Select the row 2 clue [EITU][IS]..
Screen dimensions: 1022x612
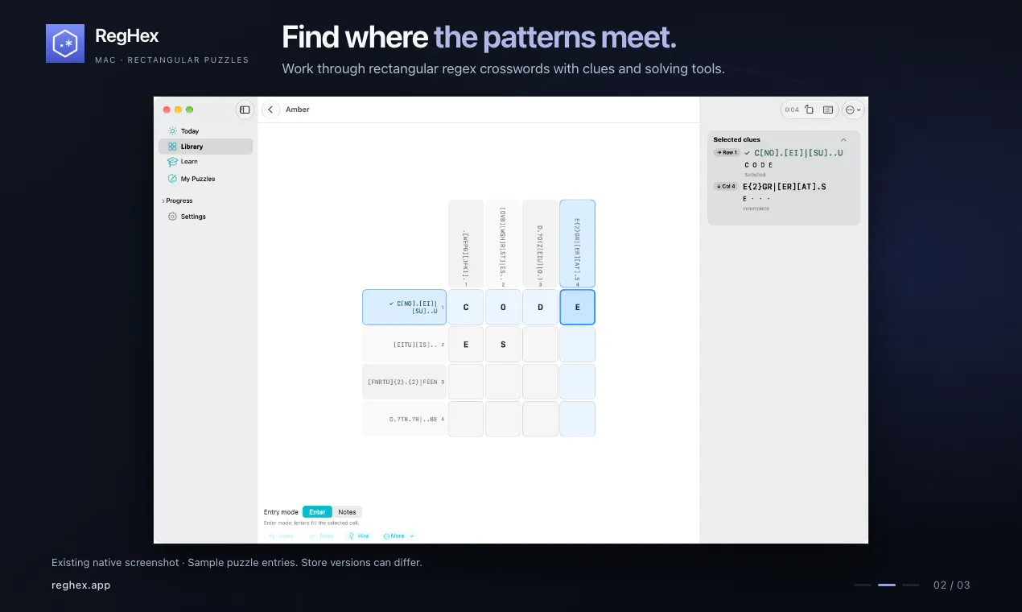(404, 345)
